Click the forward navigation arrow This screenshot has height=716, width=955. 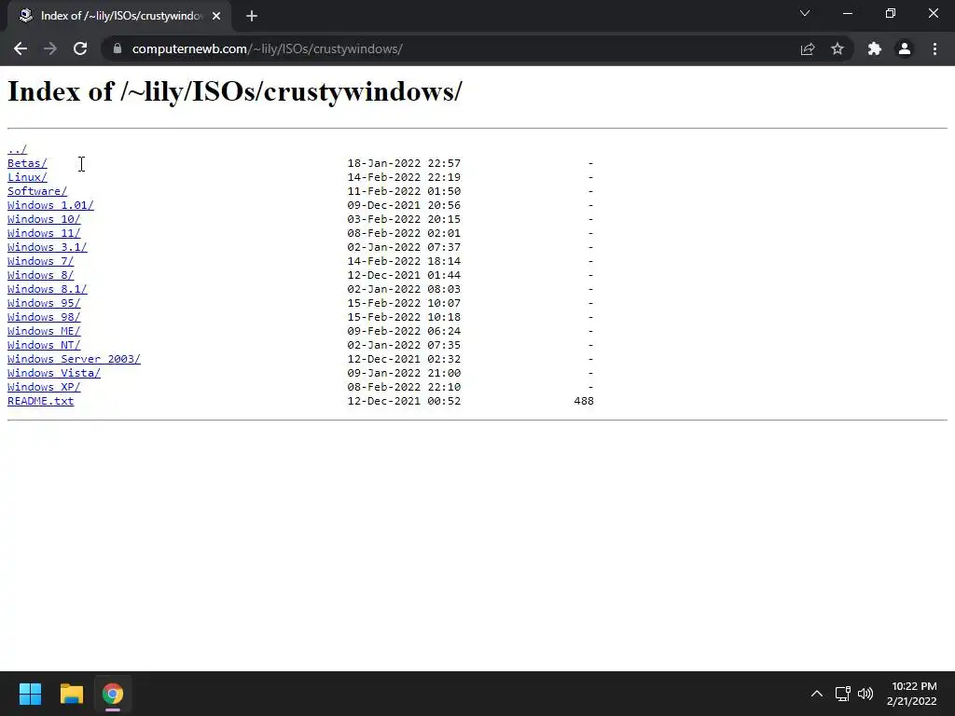[x=50, y=48]
